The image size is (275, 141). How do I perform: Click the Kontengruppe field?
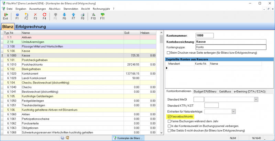(x=231, y=47)
